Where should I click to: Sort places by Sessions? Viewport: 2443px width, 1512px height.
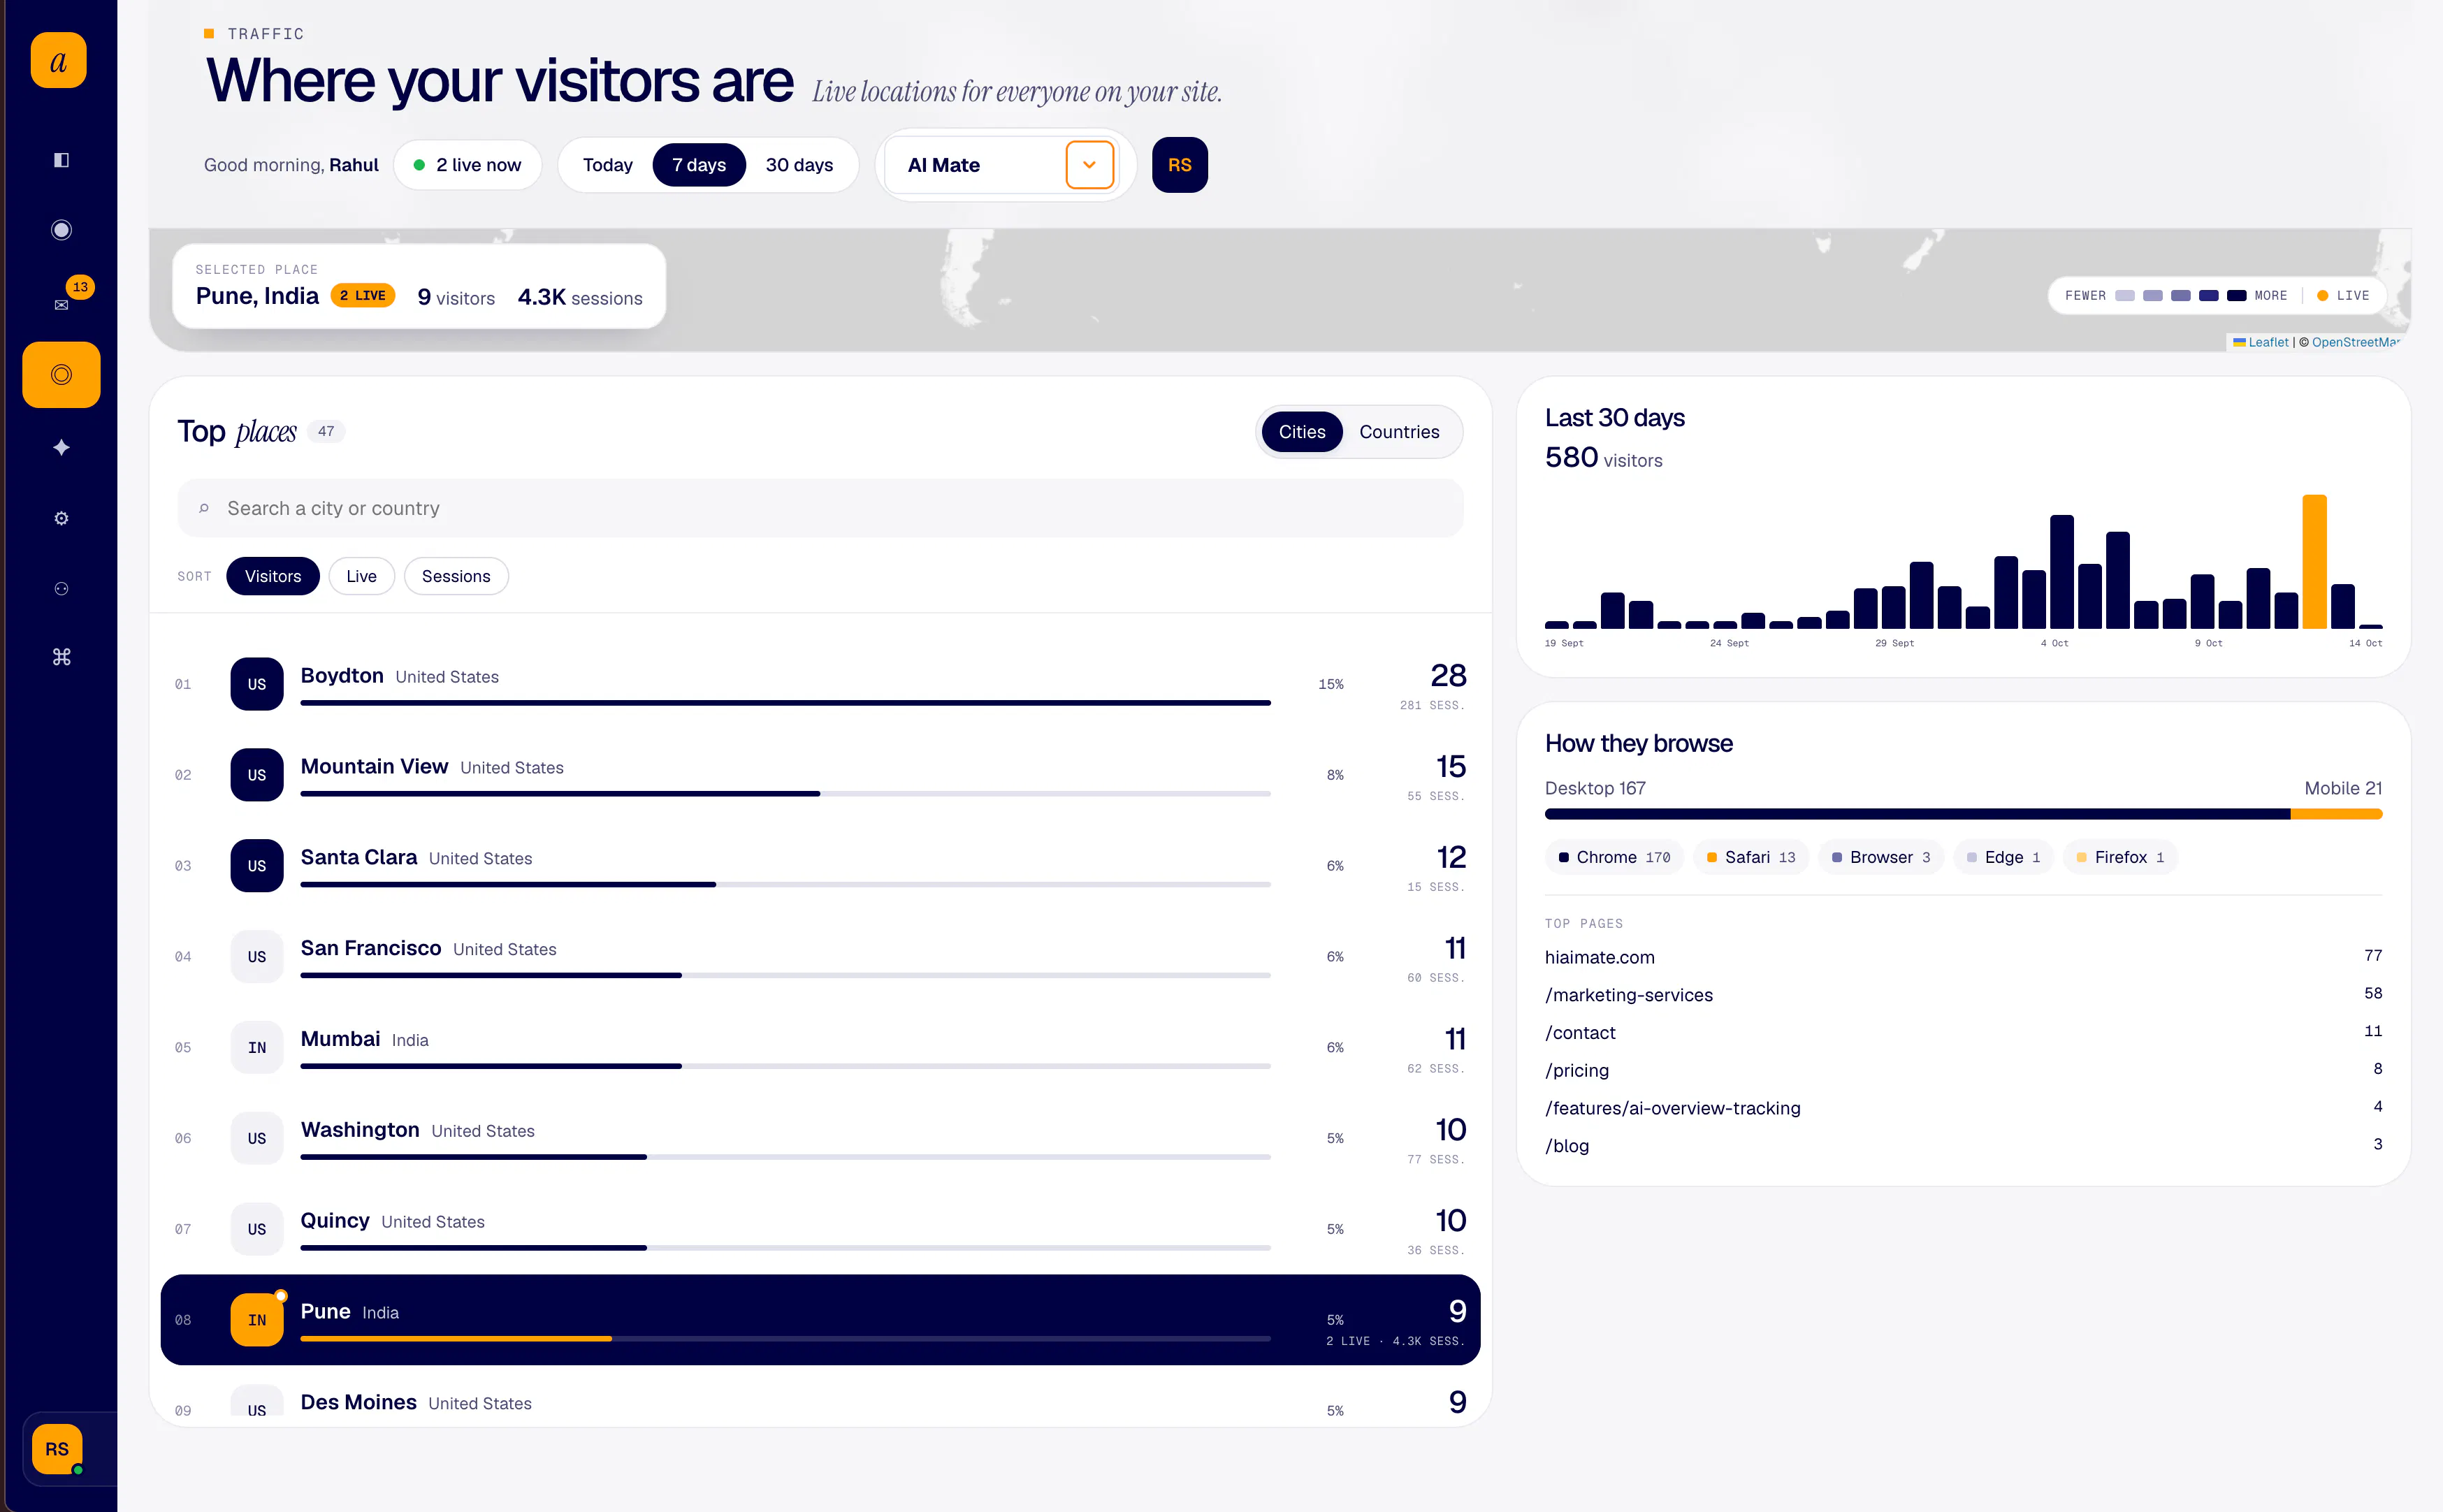[x=456, y=576]
